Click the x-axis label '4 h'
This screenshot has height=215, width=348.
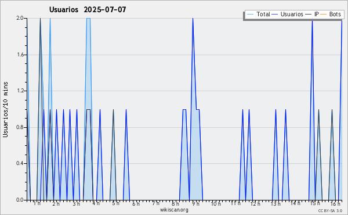coord(96,203)
